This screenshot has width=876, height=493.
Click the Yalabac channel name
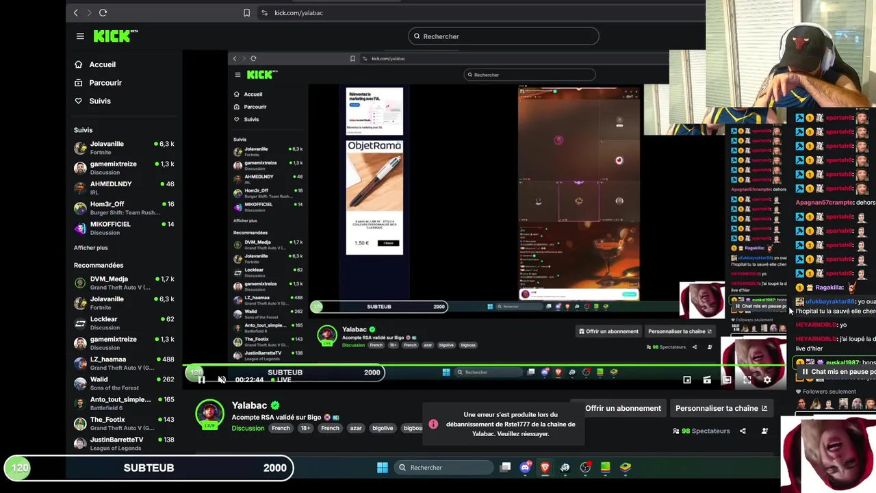coord(249,405)
